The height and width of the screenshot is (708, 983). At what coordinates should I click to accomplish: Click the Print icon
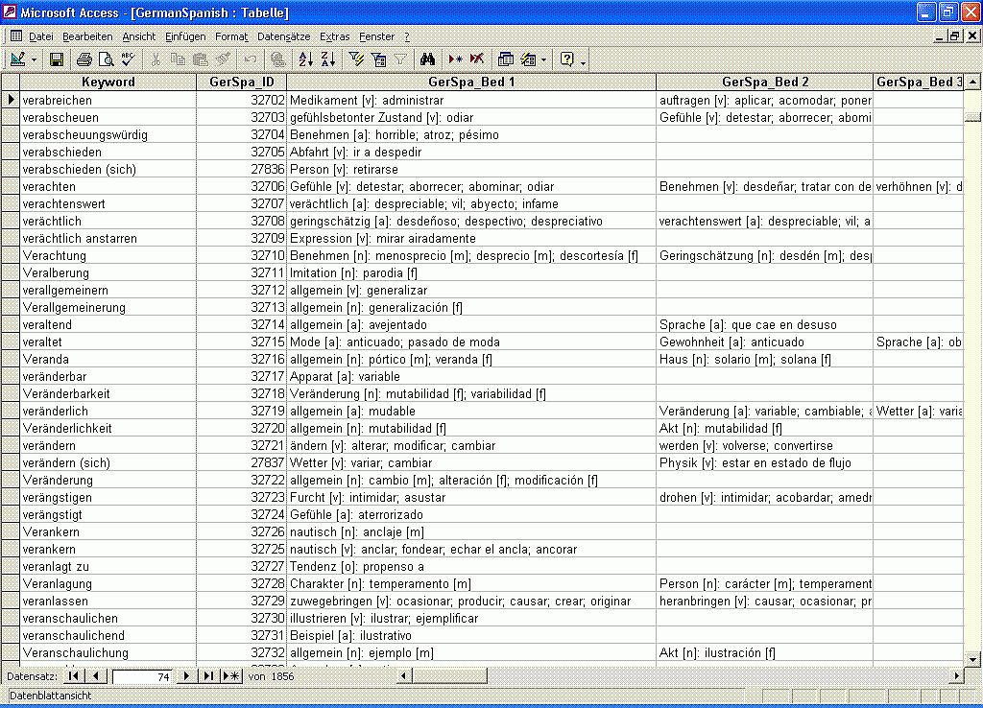pyautogui.click(x=84, y=59)
